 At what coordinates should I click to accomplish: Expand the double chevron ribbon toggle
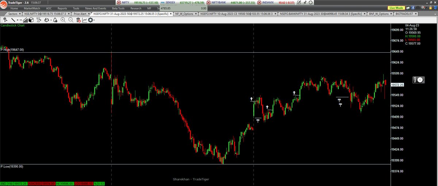pos(435,8)
